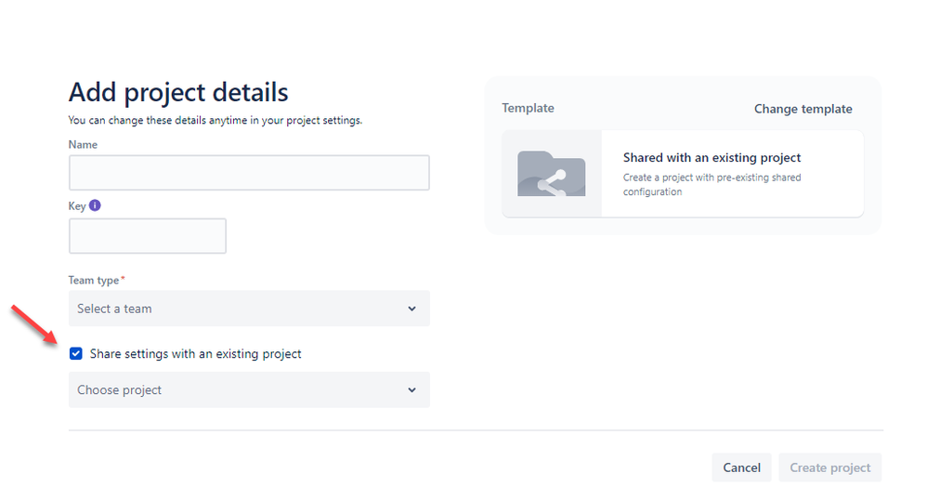Open the Choose project dropdown
Viewport: 927px width, 500px height.
coord(249,390)
